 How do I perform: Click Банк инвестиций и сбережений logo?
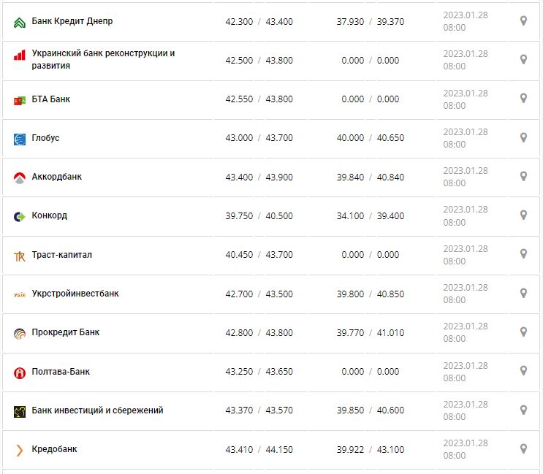point(20,411)
